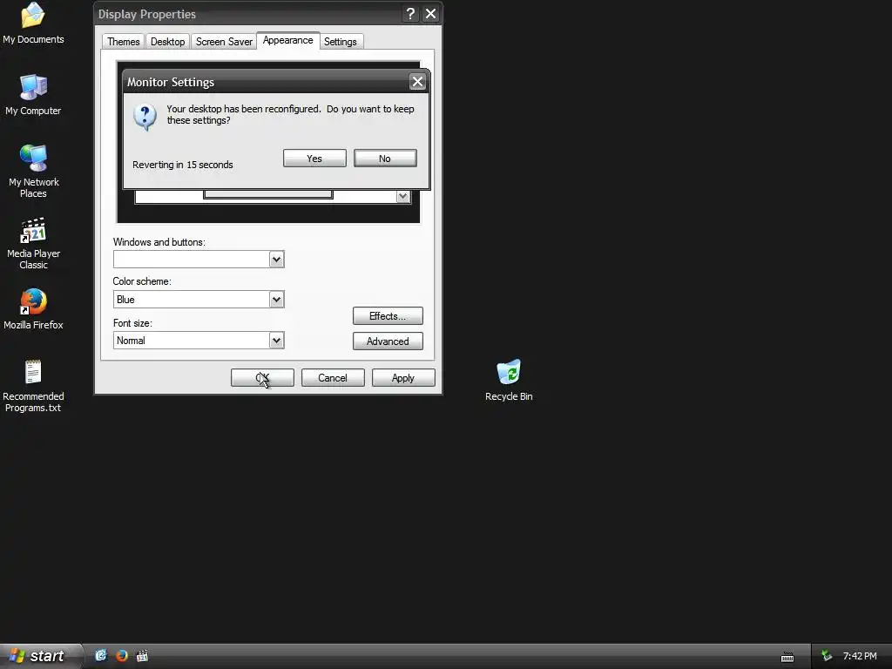Click the first quick launch icon beside start
892x669 pixels.
[101, 655]
